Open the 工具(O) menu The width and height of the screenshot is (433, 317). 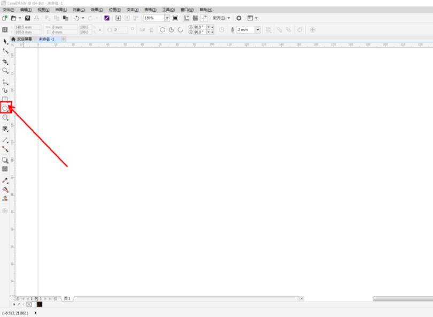(x=168, y=10)
